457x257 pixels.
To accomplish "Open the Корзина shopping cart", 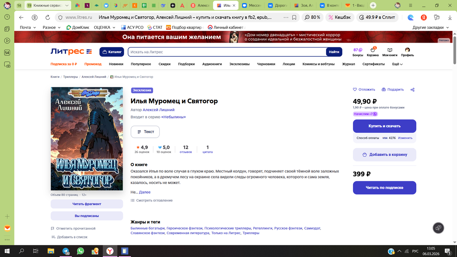I will click(372, 52).
